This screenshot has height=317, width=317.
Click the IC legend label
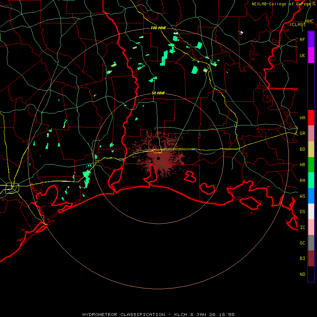point(302,228)
